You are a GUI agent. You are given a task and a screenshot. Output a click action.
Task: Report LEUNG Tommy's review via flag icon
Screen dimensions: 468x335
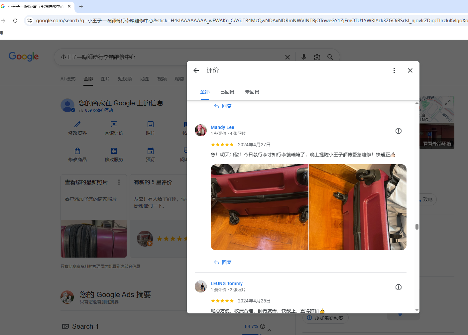click(x=398, y=287)
